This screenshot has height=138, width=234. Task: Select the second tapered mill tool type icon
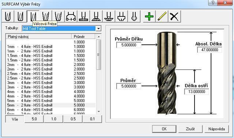coord(58,16)
